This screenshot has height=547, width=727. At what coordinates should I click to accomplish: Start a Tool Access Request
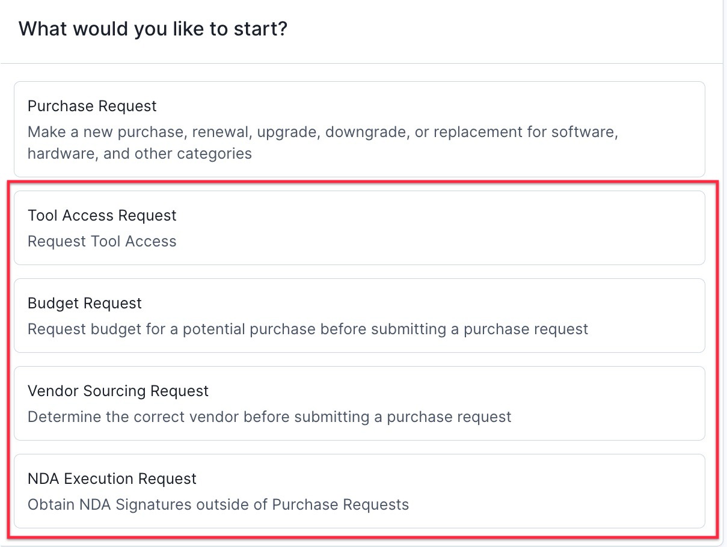[x=359, y=228]
